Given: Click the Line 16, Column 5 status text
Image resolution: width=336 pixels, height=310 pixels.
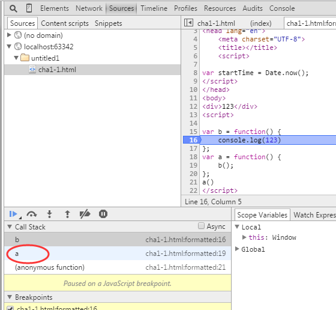Looking at the screenshot, I should pos(213,202).
